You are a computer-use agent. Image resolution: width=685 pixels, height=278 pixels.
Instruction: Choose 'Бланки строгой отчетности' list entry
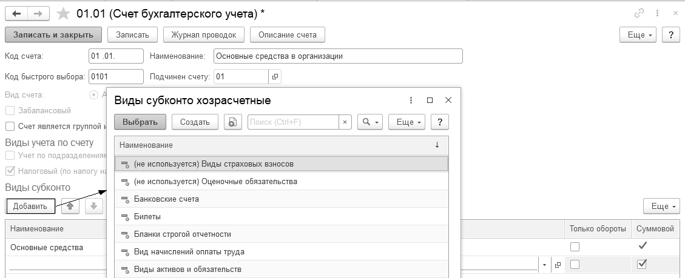click(x=182, y=234)
